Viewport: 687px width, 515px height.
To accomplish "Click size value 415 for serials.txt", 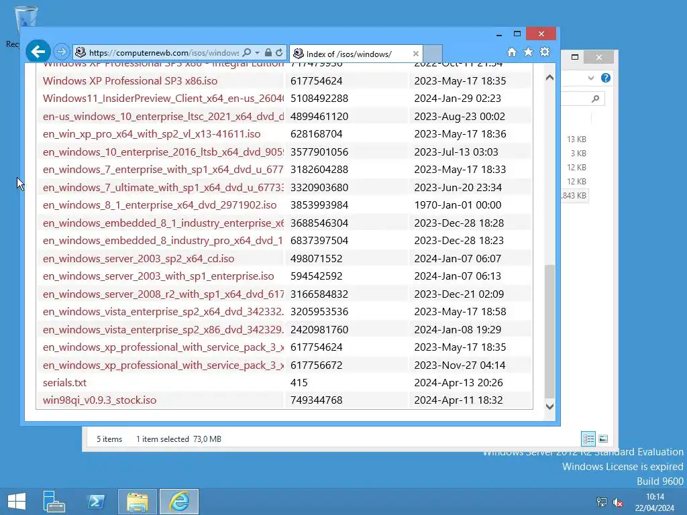I will coord(299,382).
